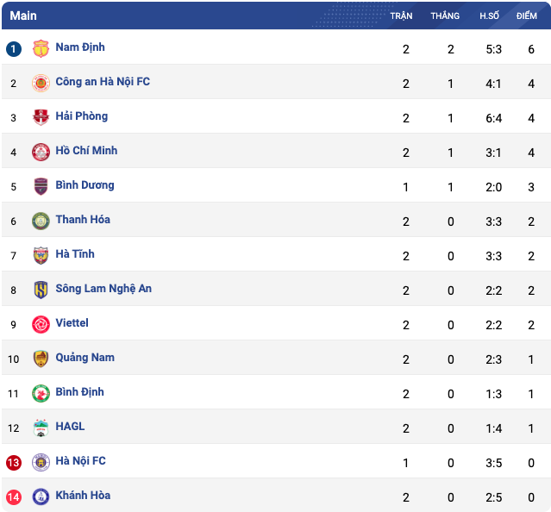
Task: Click the TRẬN column header
Action: 401,16
